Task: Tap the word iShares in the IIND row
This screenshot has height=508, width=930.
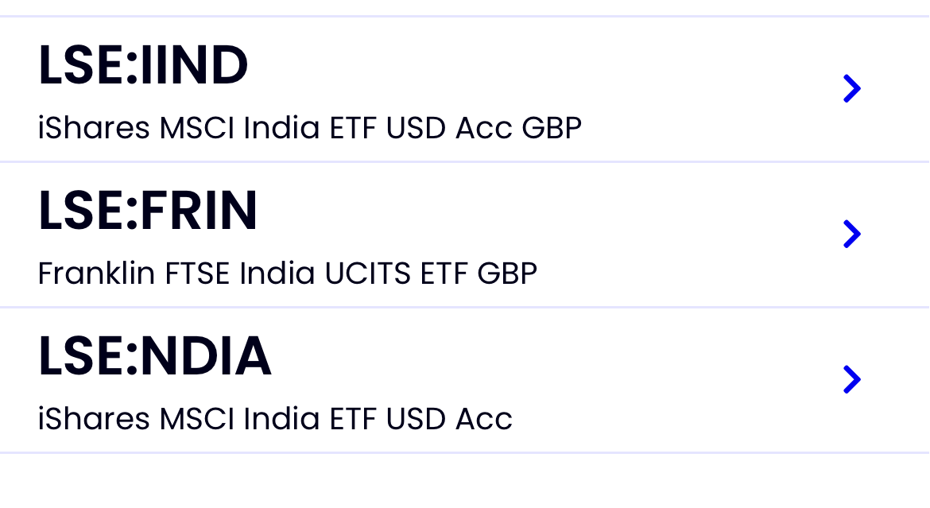Action: pyautogui.click(x=94, y=127)
